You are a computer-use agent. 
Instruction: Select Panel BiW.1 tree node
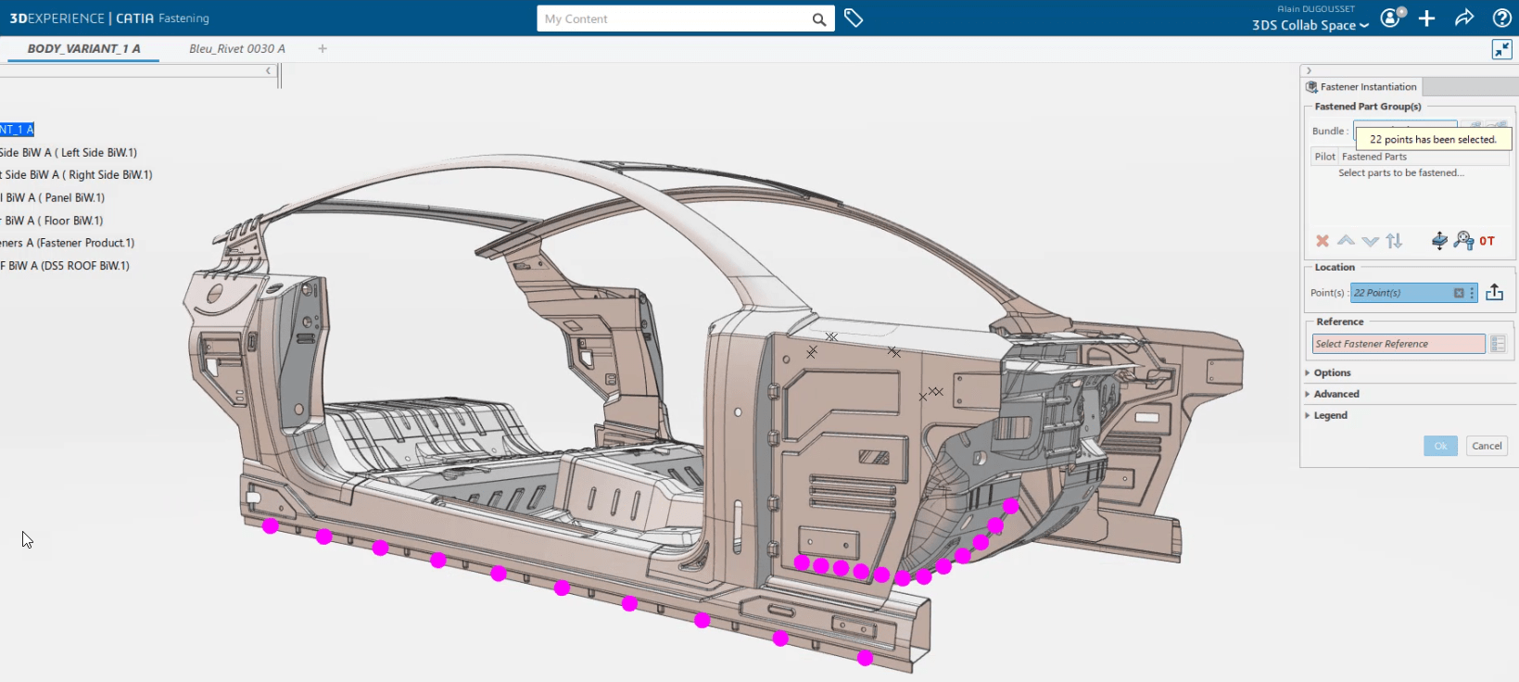(x=52, y=198)
